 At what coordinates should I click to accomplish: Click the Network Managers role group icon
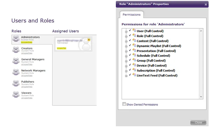coord(16,72)
